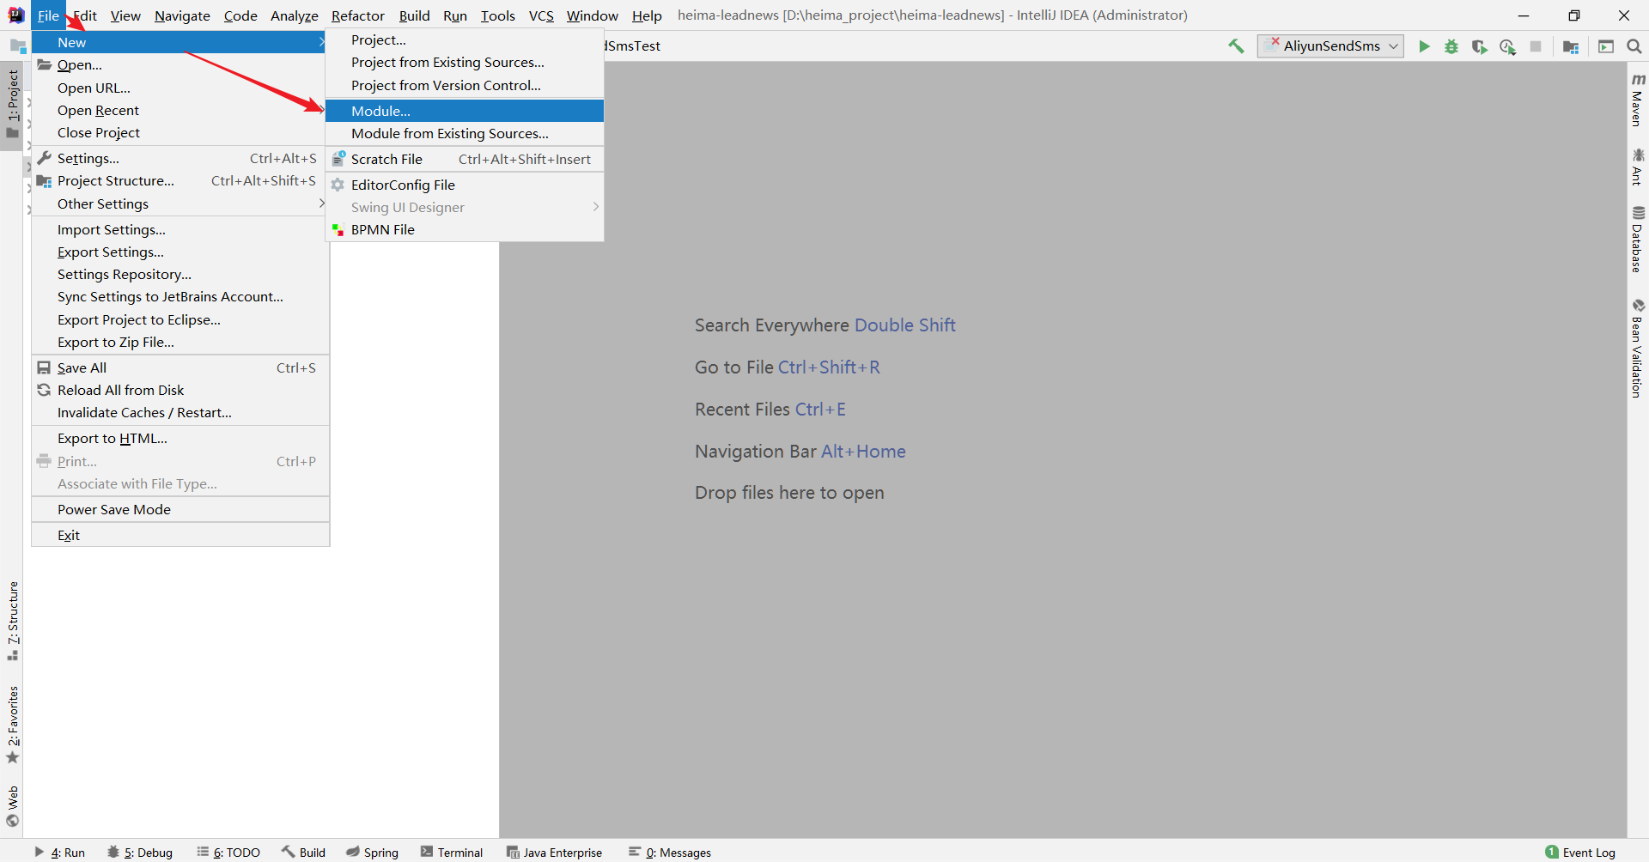1649x862 pixels.
Task: Start debugging with the bug icon
Action: coord(1451,46)
